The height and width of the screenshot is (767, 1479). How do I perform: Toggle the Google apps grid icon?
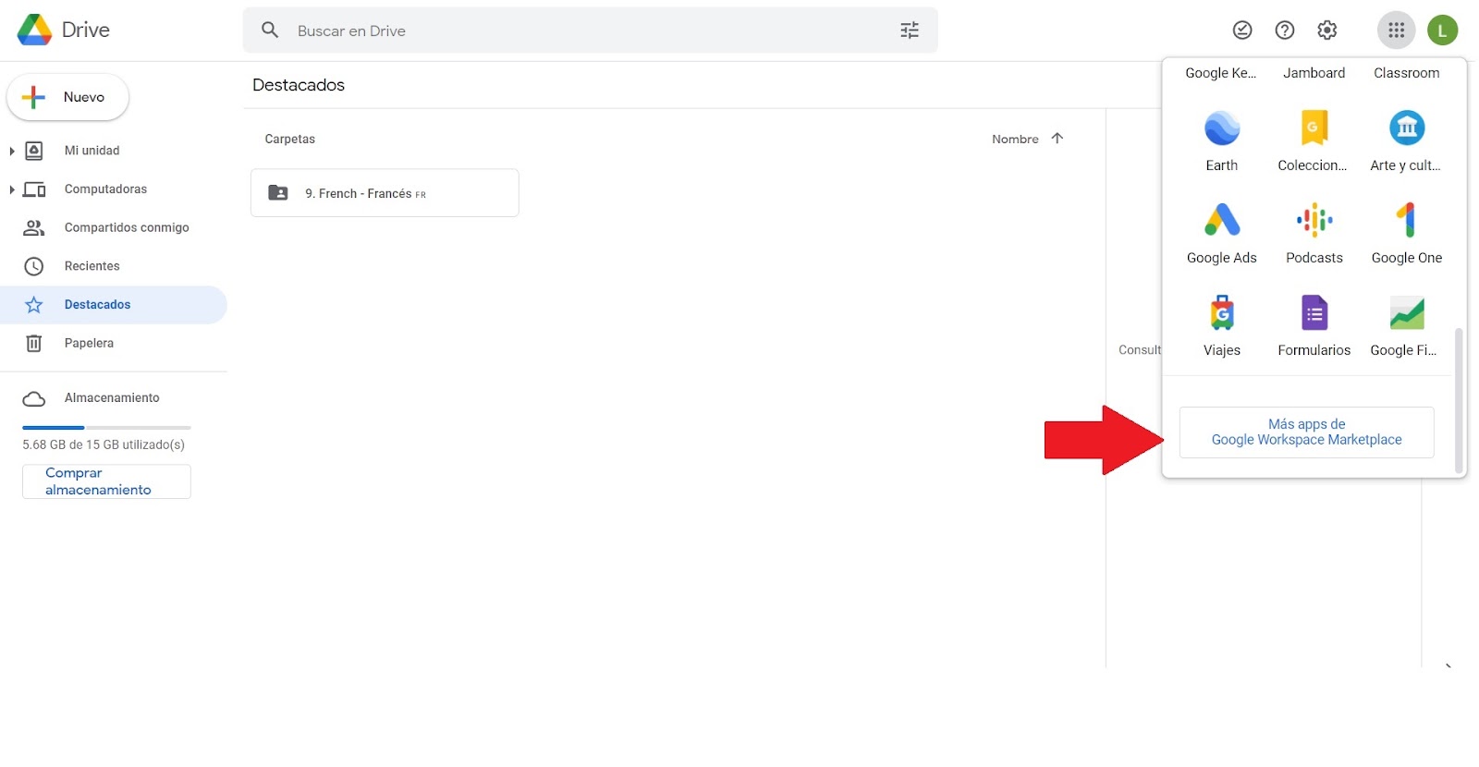pos(1396,30)
